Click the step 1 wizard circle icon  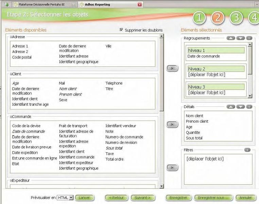click(x=200, y=18)
